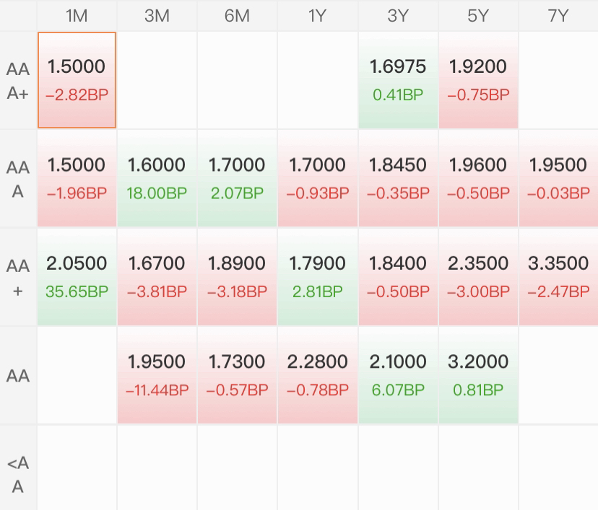Click the <AAA rating row label

click(x=18, y=474)
